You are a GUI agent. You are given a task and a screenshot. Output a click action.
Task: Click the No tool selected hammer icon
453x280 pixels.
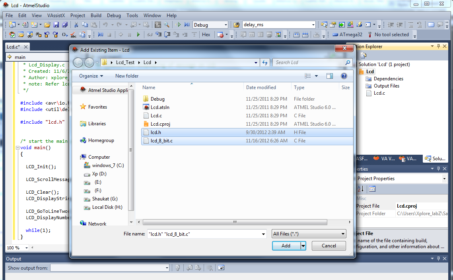tap(370, 35)
